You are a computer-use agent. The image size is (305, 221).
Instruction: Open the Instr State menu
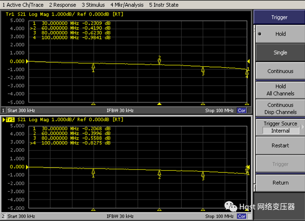(x=164, y=5)
